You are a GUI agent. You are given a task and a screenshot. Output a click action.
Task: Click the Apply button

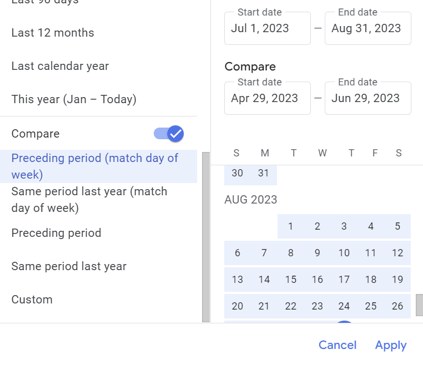(391, 345)
